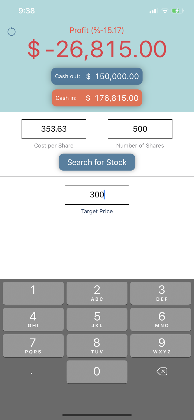Tap the reset/refresh icon

click(11, 31)
